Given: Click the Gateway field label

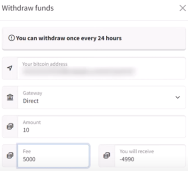Looking at the screenshot, I should click(32, 93).
